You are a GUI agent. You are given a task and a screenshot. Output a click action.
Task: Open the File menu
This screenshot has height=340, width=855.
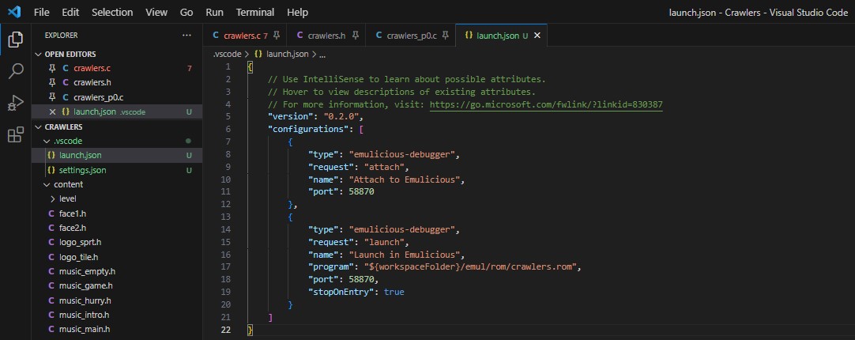[42, 12]
